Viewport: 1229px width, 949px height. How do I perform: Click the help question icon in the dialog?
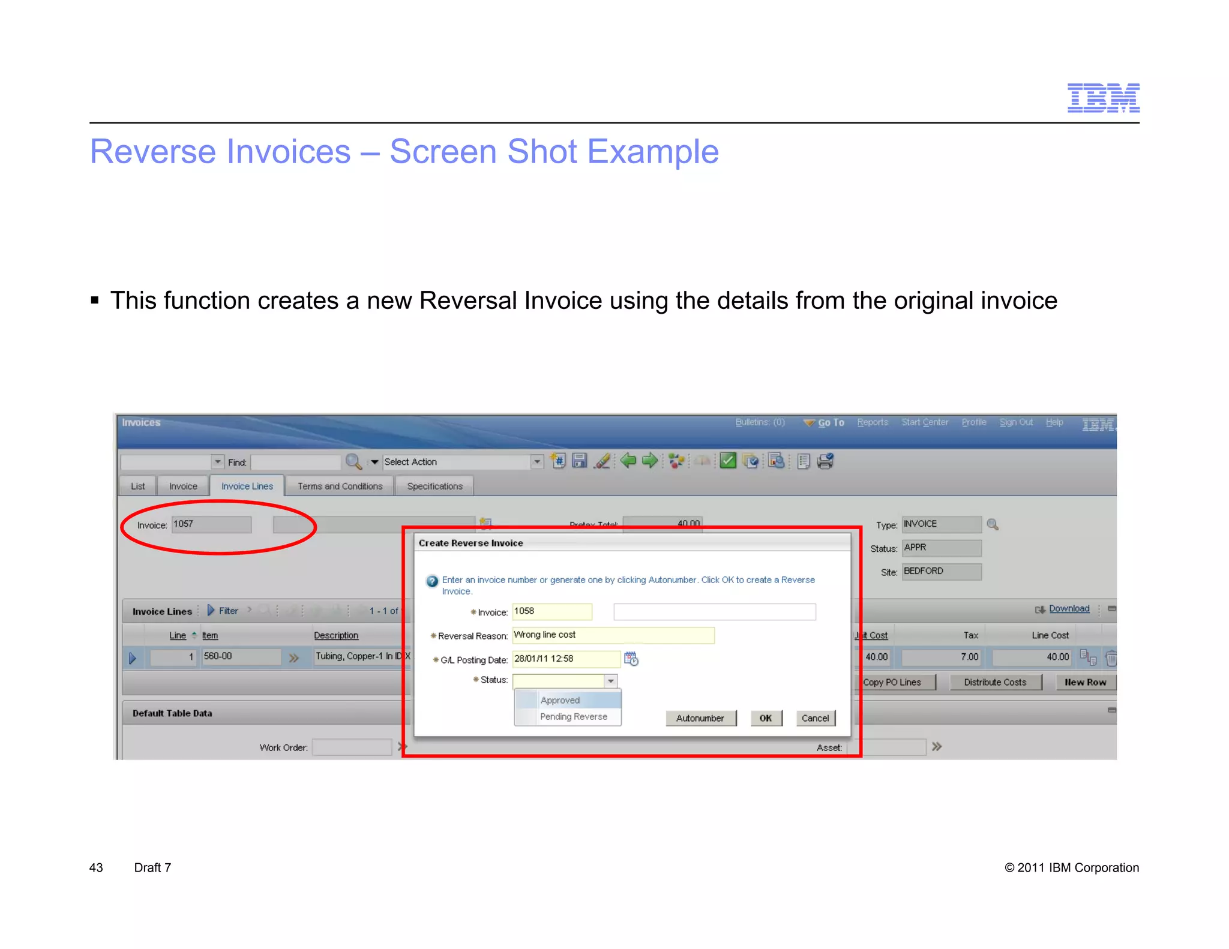[432, 581]
